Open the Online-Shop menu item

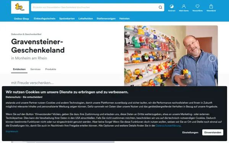point(21,19)
